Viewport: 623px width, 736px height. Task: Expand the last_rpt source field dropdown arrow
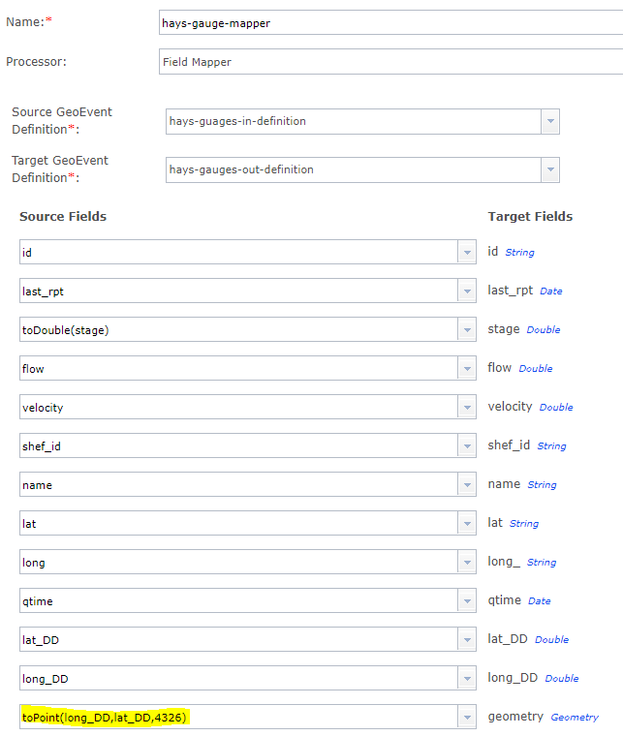[466, 291]
